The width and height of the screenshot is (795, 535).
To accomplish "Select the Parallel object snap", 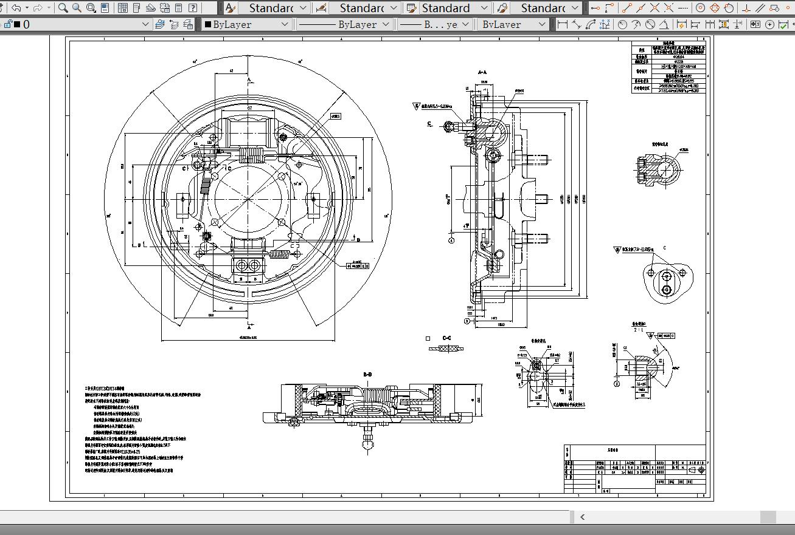I will [x=761, y=8].
